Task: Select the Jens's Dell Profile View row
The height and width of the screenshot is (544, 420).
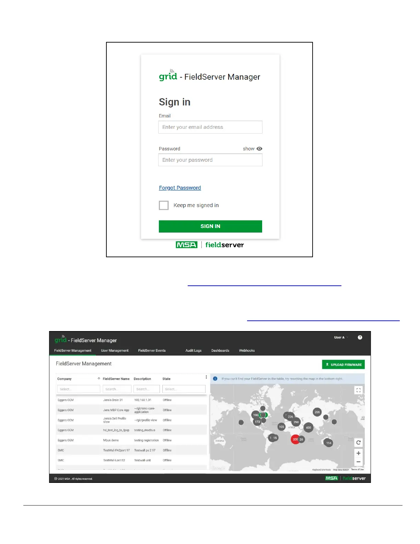Action: click(x=132, y=420)
